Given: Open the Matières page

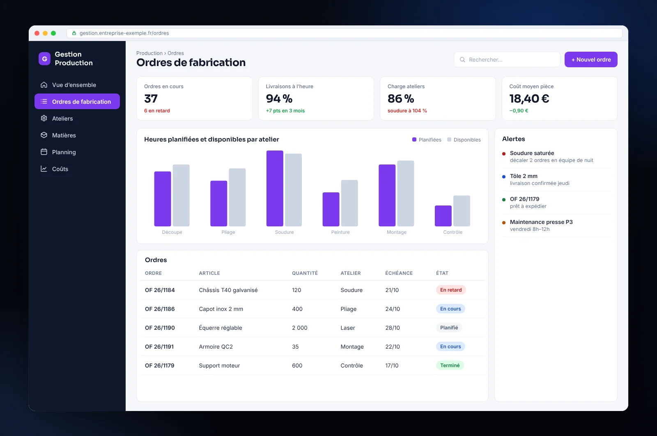Looking at the screenshot, I should coord(77,135).
